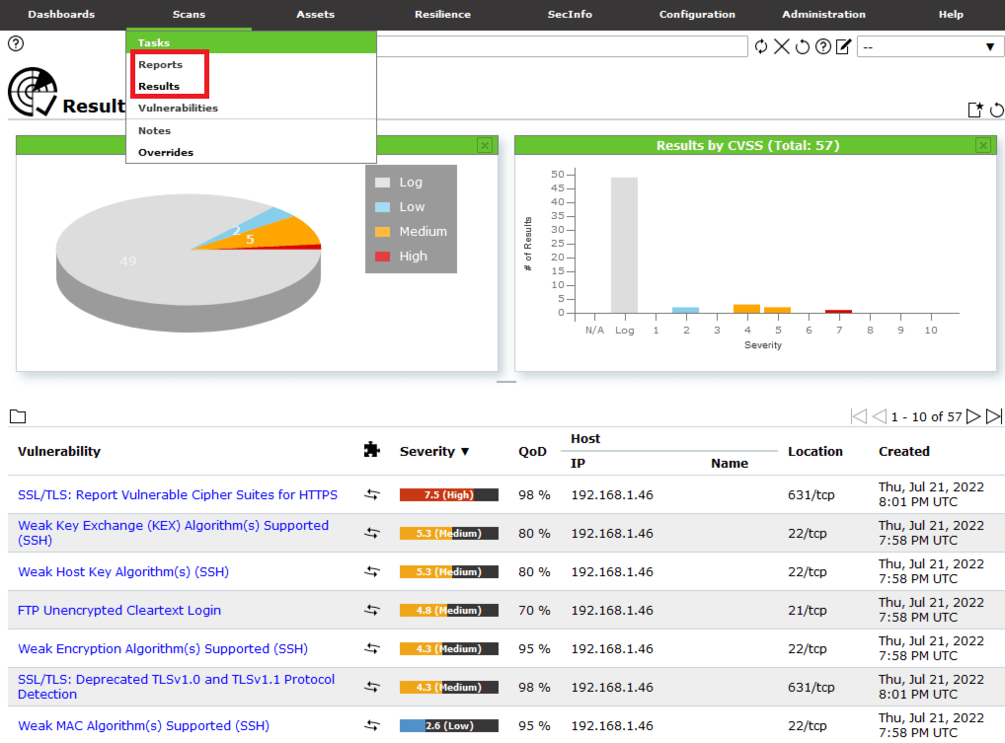
Task: Open the Resilience menu
Action: tap(442, 14)
